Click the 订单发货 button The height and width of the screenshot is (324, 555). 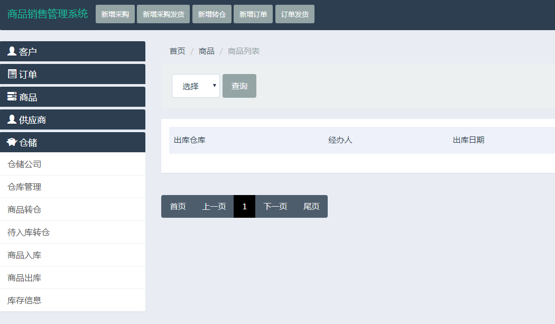click(x=295, y=14)
